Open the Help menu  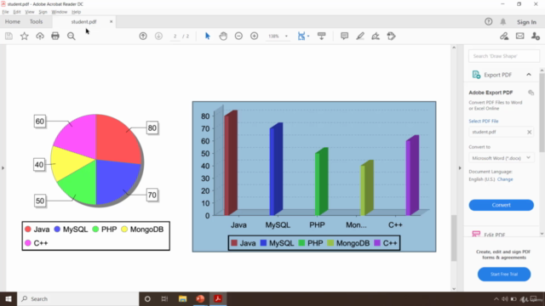76,12
